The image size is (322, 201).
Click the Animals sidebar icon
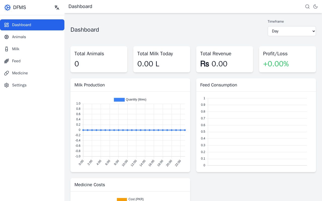pos(7,37)
